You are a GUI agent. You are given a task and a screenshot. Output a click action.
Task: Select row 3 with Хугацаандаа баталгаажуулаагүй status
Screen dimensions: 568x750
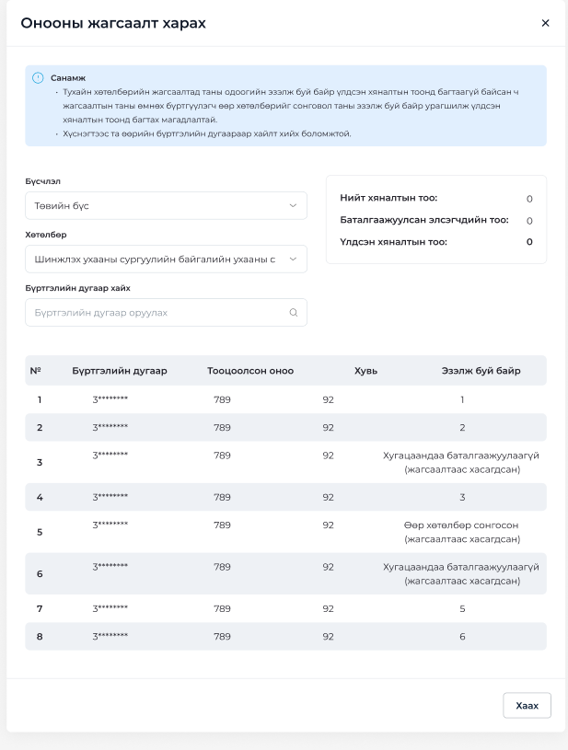(x=285, y=462)
